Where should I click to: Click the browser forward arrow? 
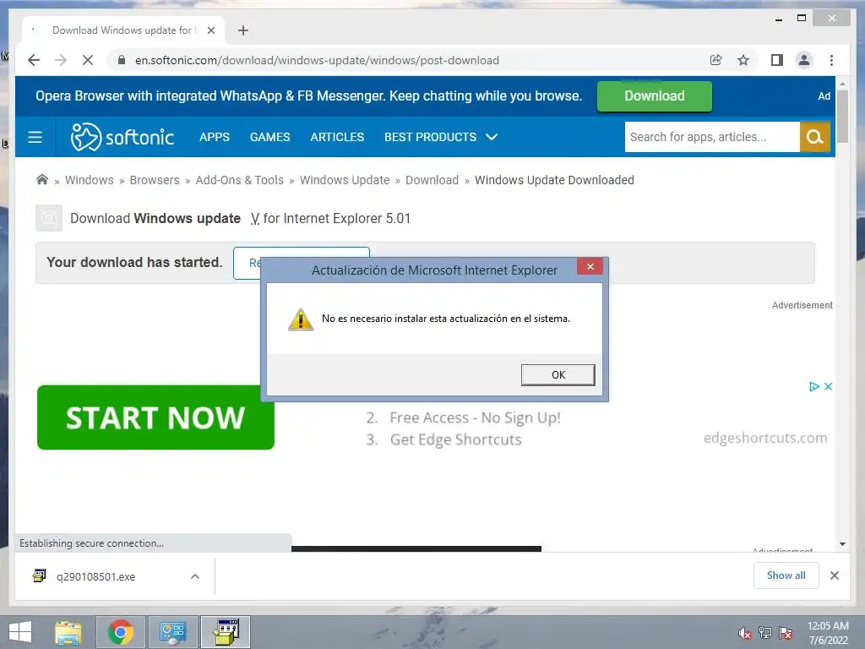(61, 60)
